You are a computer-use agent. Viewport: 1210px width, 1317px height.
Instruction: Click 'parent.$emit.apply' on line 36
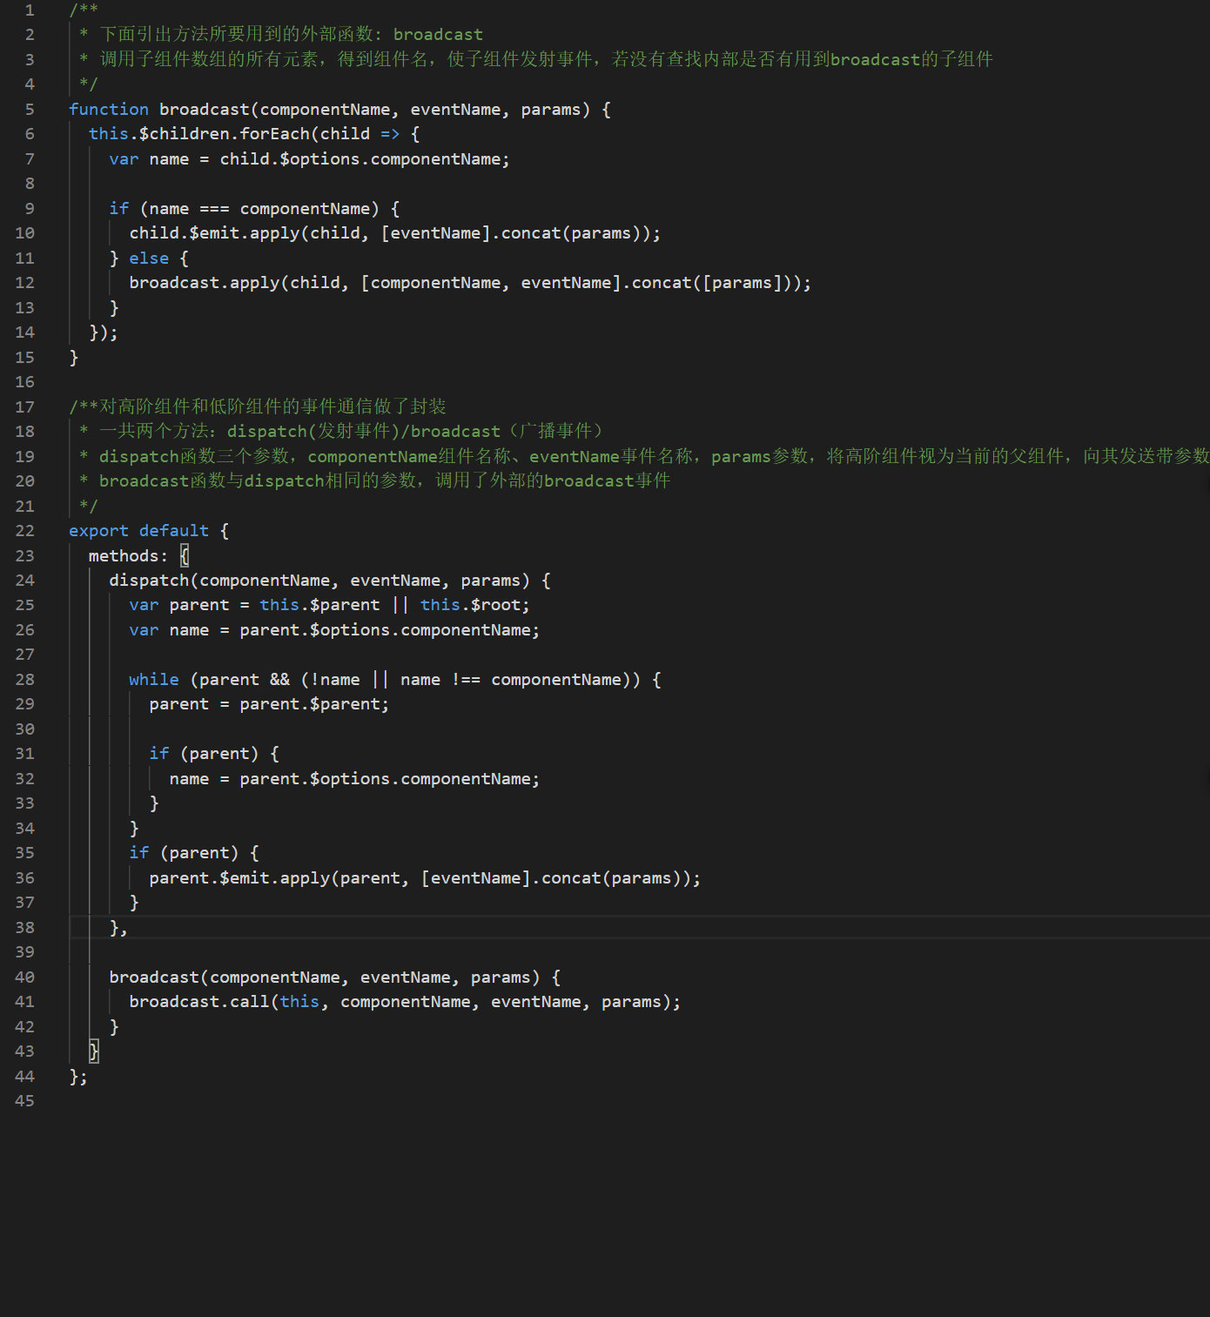click(239, 877)
